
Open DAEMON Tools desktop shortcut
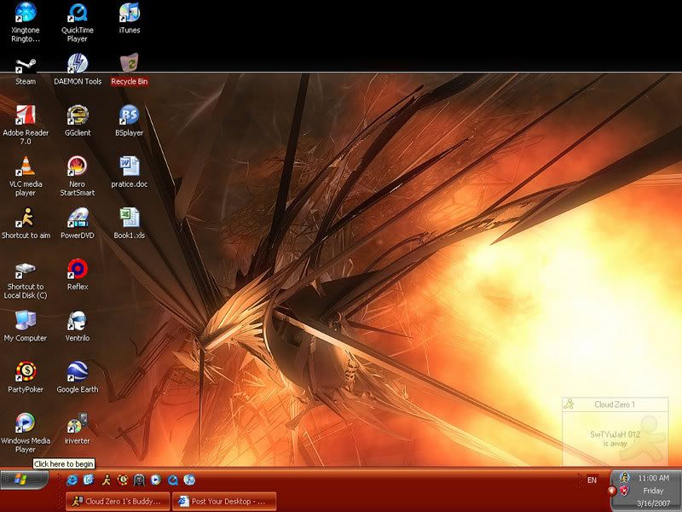[x=78, y=70]
